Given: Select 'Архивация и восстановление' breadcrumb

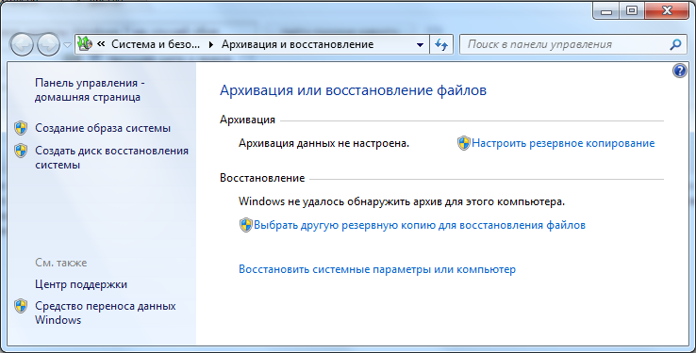Looking at the screenshot, I should tap(297, 44).
